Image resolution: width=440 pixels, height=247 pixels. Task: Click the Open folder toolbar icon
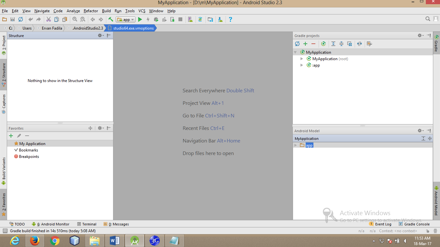click(x=5, y=19)
